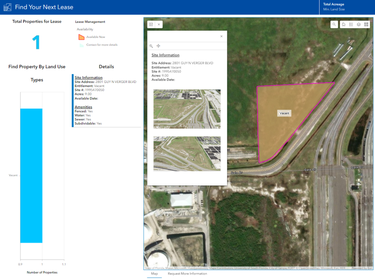Open the map search tool
Image resolution: width=375 pixels, height=280 pixels.
(x=334, y=24)
